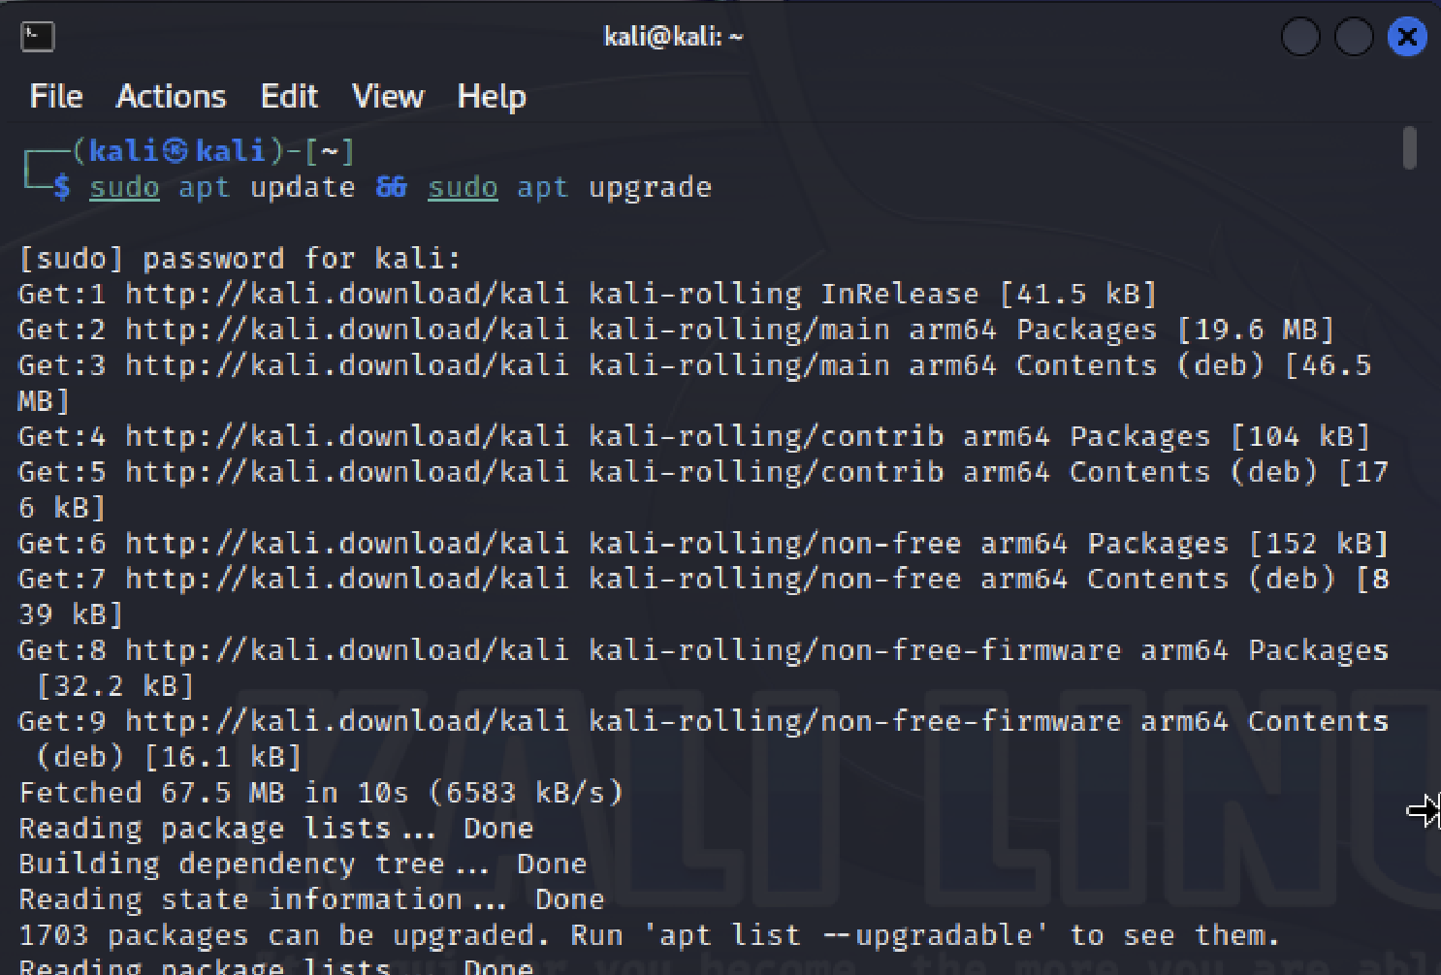
Task: Click the 'Fetched 67.5 MB' output line
Action: (x=321, y=793)
